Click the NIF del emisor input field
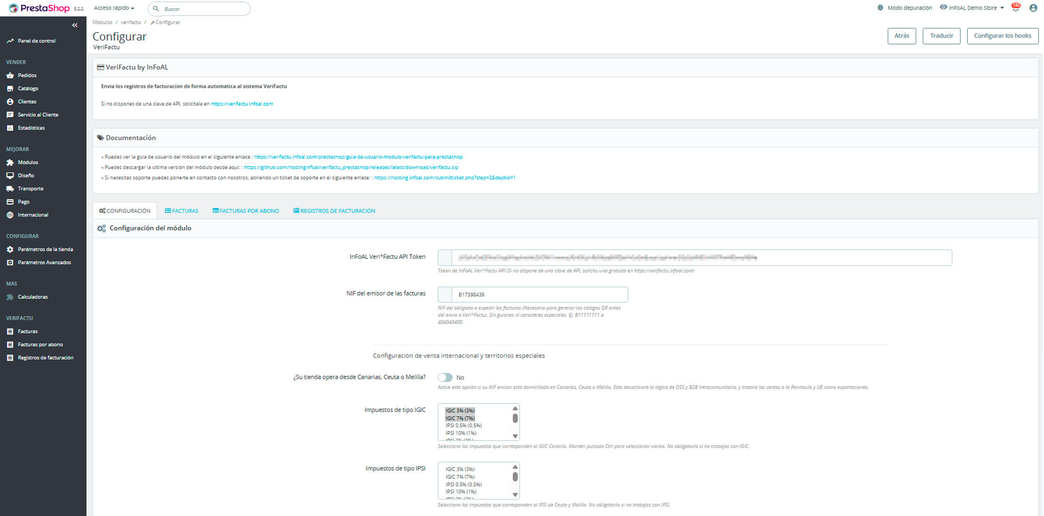The height and width of the screenshot is (516, 1044). 539,294
